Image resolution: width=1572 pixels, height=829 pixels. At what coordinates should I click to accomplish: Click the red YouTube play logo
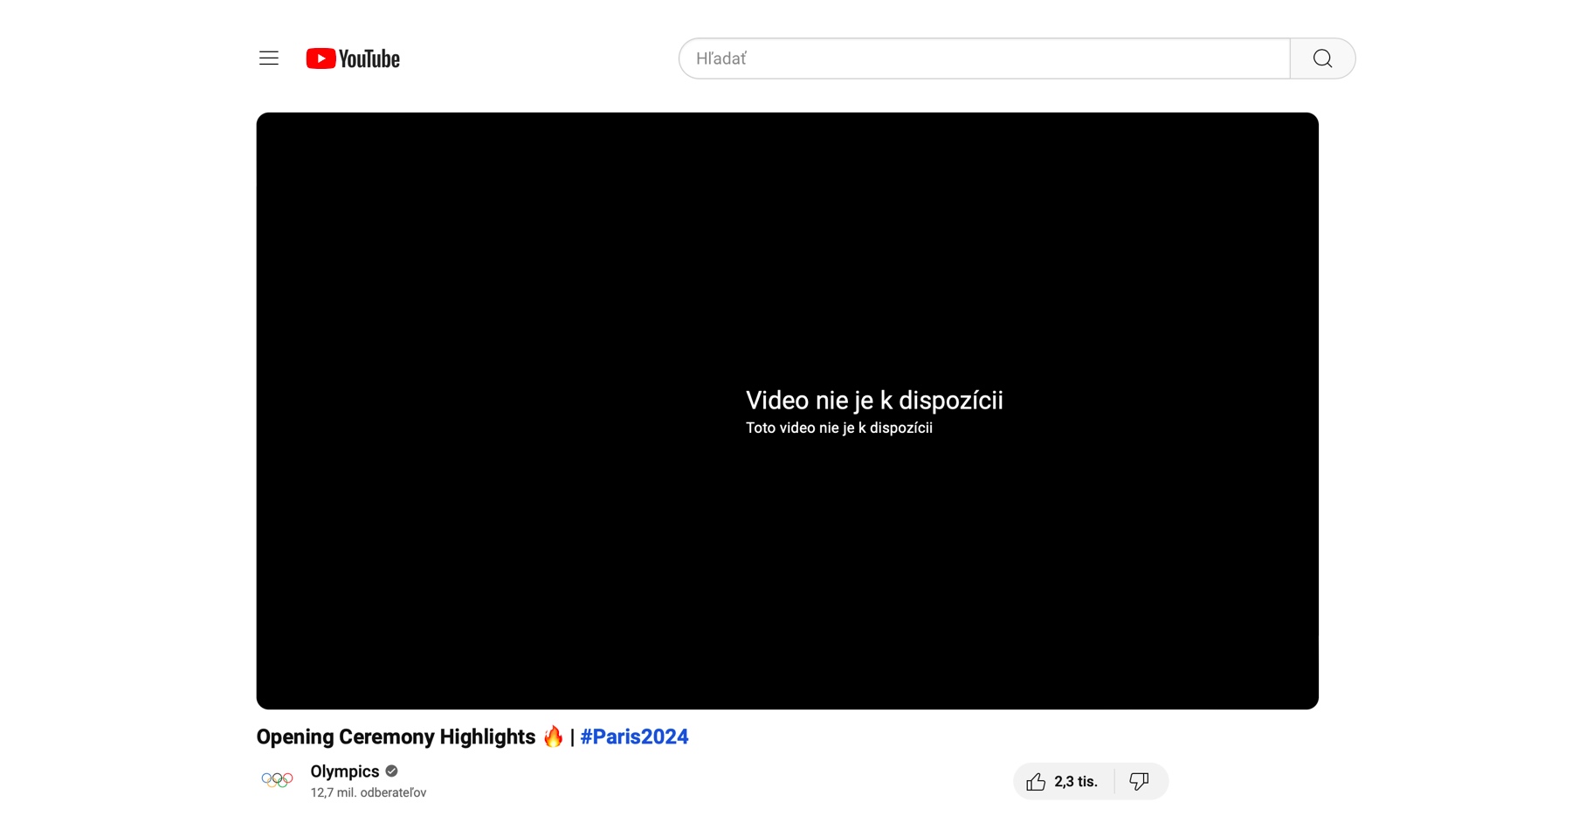pyautogui.click(x=321, y=58)
